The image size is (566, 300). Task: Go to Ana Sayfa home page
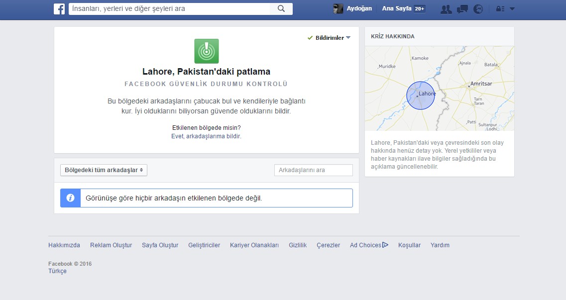397,8
